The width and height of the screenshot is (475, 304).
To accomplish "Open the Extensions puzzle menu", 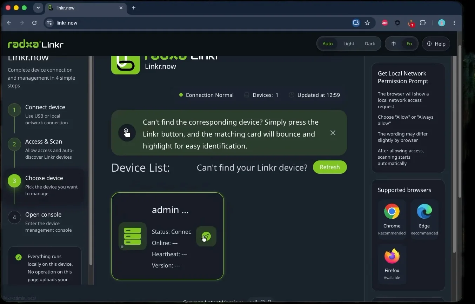I will 423,23.
